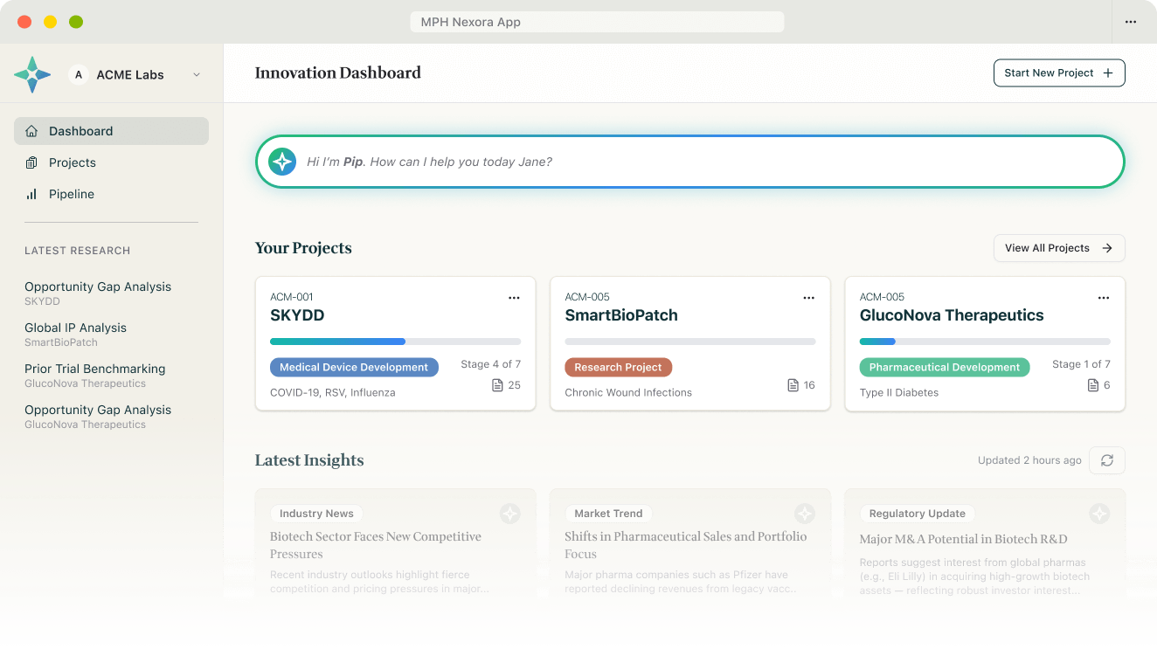1157x649 pixels.
Task: Open Opportunity Gap Analysis for GlucoNova Therapeutics
Action: 98,416
